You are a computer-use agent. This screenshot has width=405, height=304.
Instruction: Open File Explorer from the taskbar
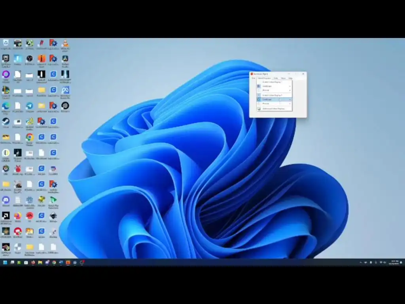(40, 262)
